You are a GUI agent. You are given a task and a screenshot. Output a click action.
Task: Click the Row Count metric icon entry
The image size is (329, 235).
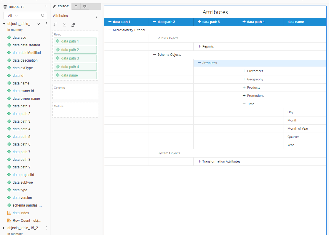(9, 221)
